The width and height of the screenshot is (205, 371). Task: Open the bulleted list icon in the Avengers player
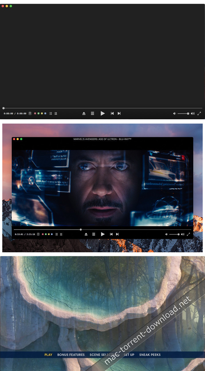point(56,234)
